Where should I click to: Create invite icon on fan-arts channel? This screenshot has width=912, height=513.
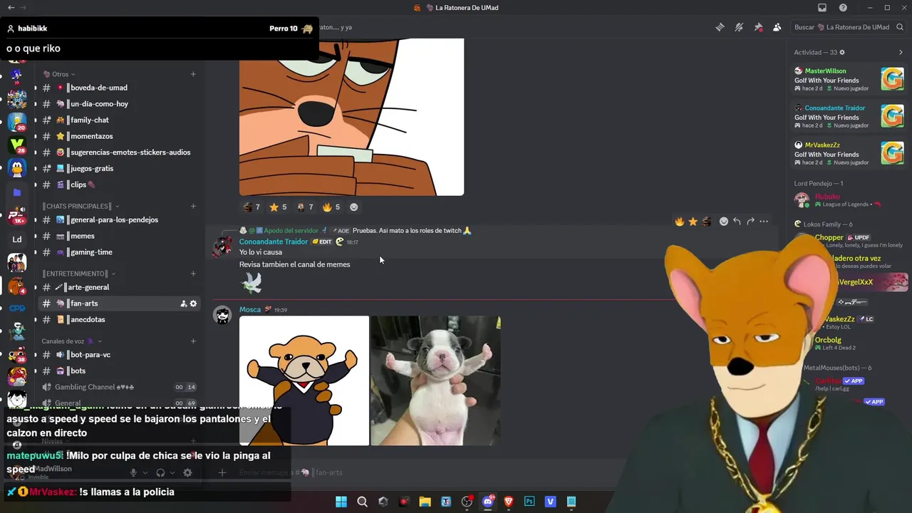click(183, 304)
